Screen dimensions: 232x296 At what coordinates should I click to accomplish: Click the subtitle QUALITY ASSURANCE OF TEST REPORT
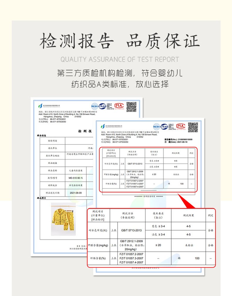click(x=120, y=59)
